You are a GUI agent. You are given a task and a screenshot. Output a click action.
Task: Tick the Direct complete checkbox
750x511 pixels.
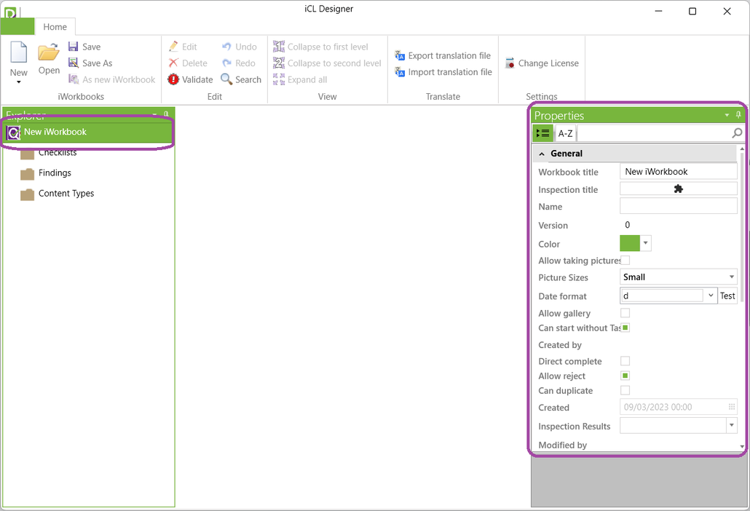click(x=625, y=361)
